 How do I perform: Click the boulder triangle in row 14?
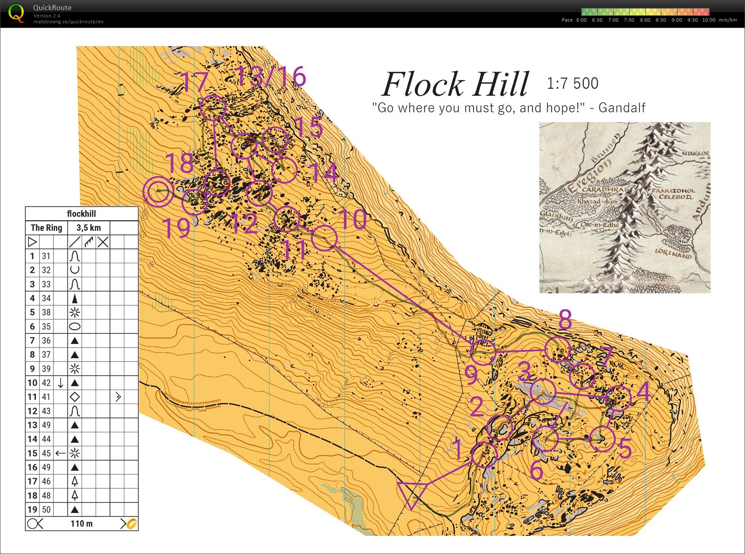click(75, 439)
